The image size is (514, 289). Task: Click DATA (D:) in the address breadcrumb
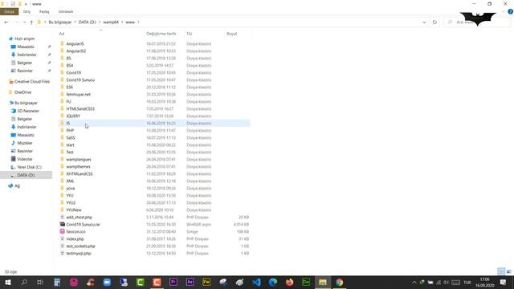(x=88, y=22)
